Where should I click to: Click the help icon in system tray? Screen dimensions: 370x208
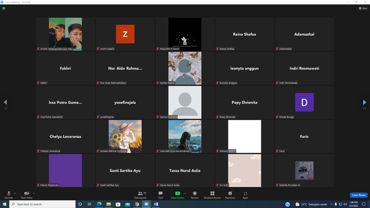click(x=287, y=204)
